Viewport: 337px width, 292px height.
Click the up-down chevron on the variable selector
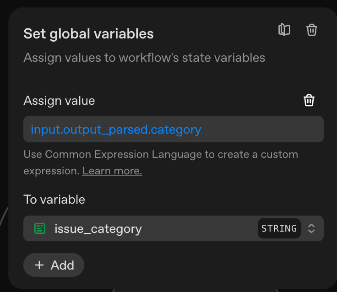(x=311, y=228)
